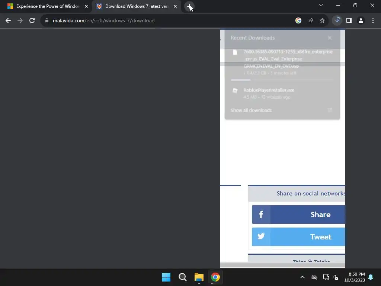Bookmark this page with star icon
The height and width of the screenshot is (286, 381).
[x=322, y=21]
